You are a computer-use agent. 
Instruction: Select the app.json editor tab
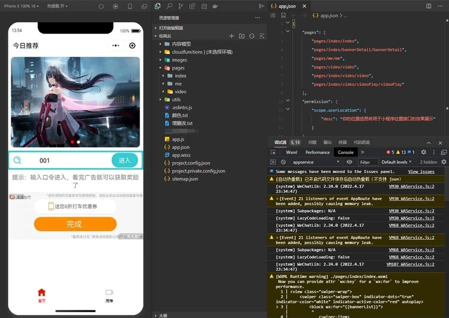(x=287, y=6)
